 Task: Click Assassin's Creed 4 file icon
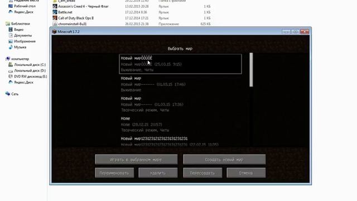tap(55, 6)
